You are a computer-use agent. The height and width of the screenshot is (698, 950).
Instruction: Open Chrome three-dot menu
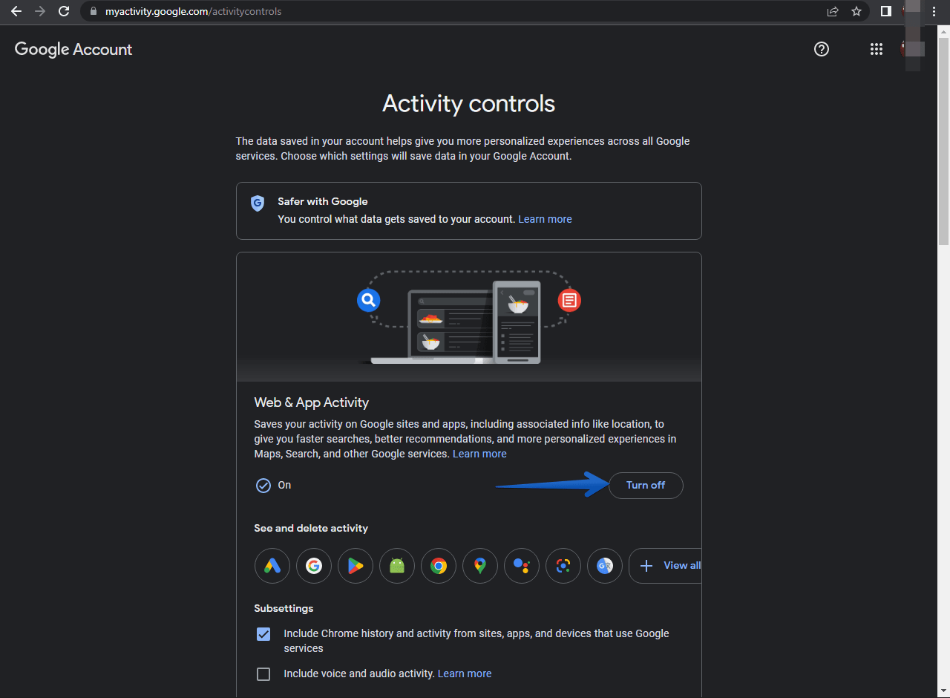934,11
